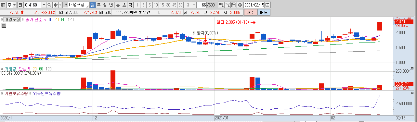Open the calendar date picker icon
Screen dimensions: 417x122
pyautogui.click(x=267, y=5)
